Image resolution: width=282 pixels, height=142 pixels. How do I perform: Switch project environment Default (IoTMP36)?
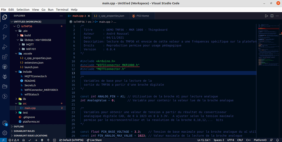(71, 140)
